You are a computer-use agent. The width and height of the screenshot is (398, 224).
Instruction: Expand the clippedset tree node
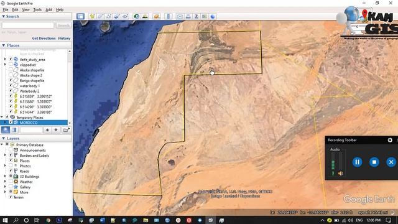(5, 64)
